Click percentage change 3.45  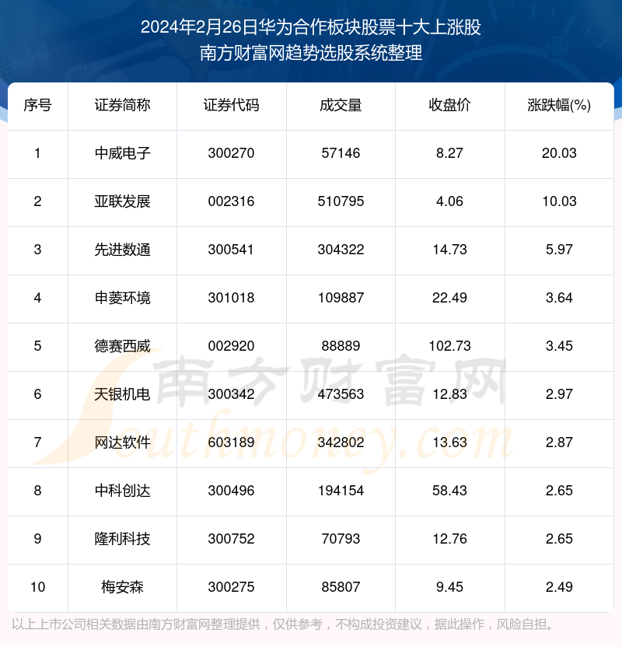559,346
